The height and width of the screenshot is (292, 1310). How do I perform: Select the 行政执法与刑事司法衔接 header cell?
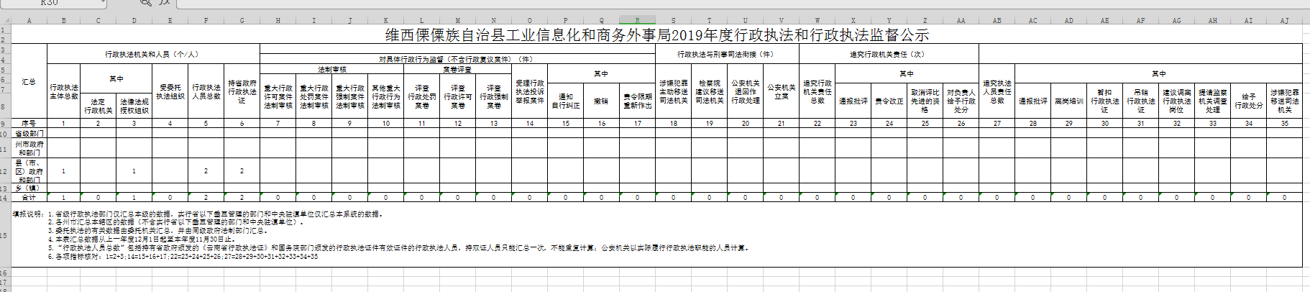(726, 54)
